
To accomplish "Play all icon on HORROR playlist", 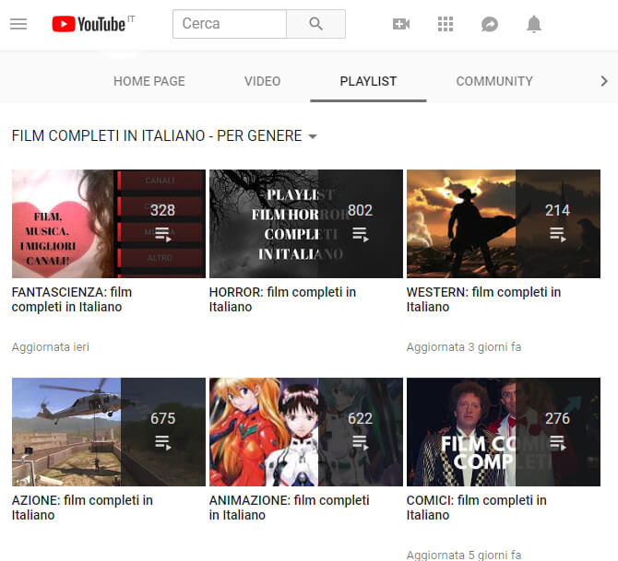I will pyautogui.click(x=361, y=234).
